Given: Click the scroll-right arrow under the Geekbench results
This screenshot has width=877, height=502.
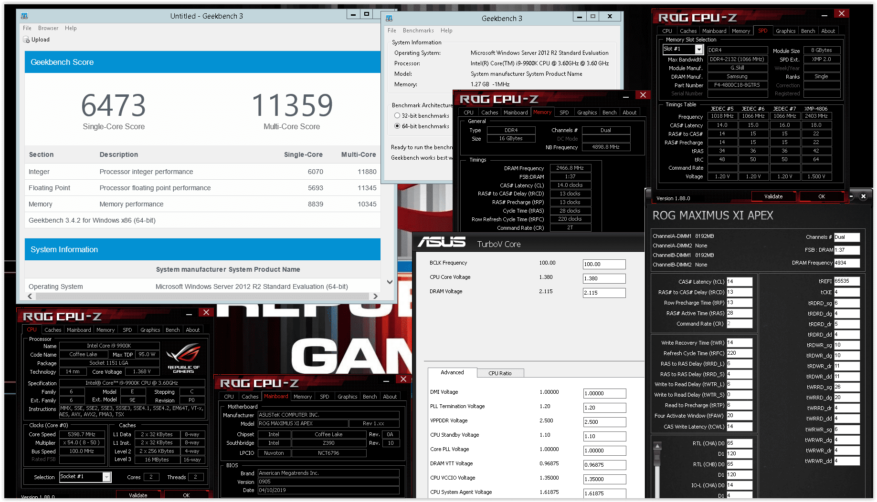Looking at the screenshot, I should coord(375,296).
